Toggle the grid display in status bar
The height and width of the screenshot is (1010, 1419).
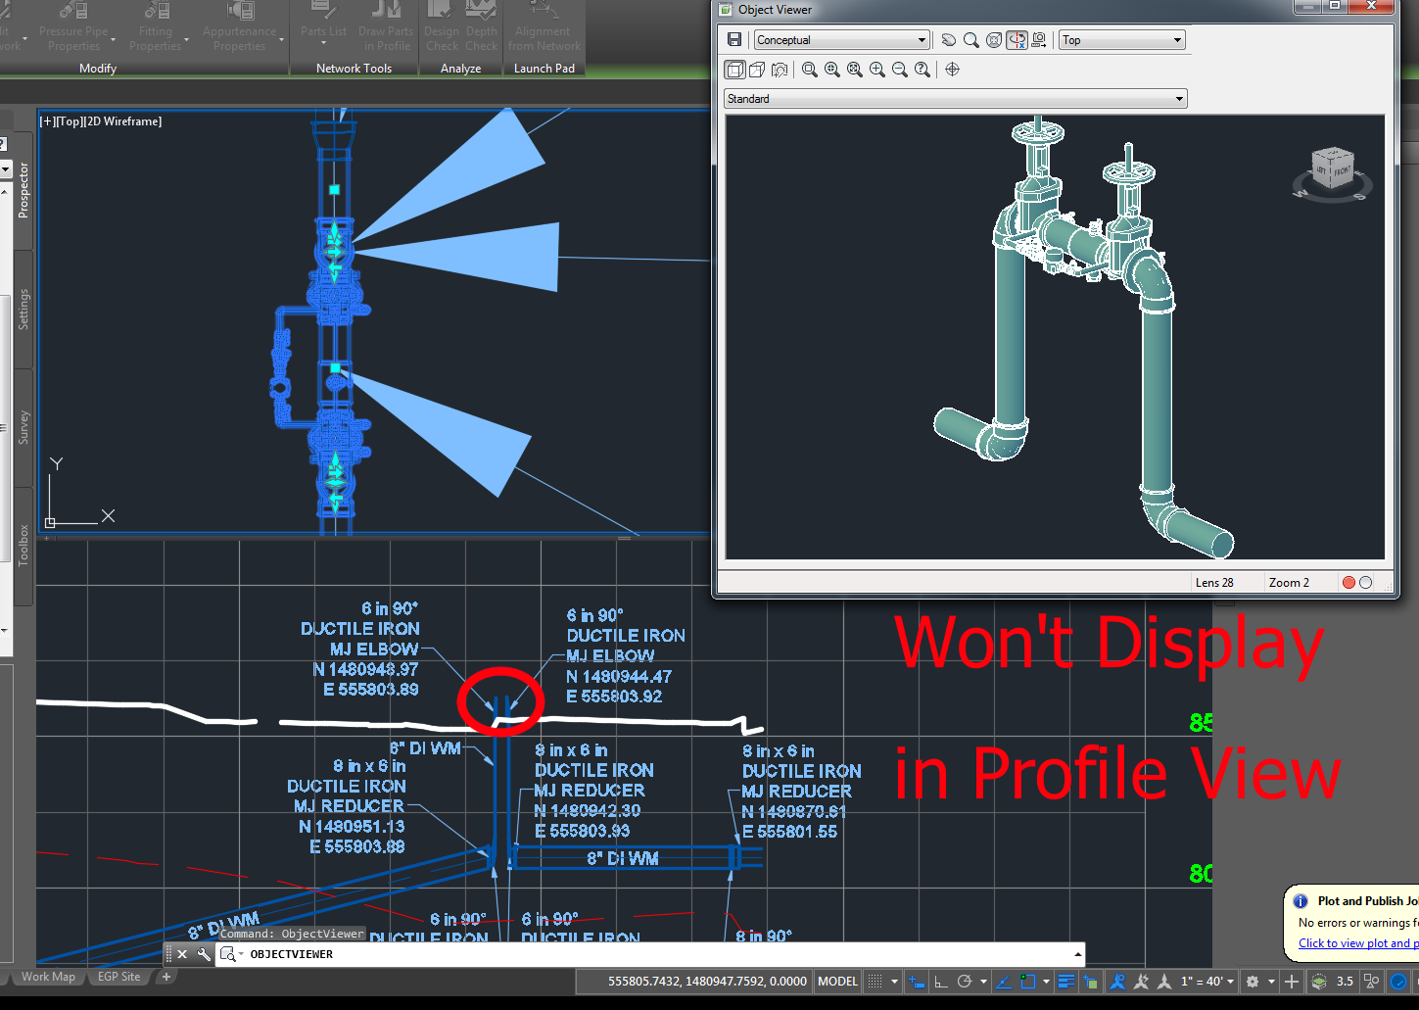(876, 982)
